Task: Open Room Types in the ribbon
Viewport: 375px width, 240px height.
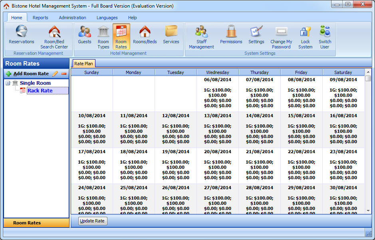Action: (x=103, y=36)
